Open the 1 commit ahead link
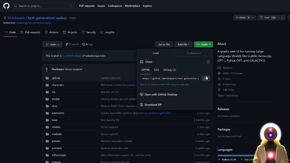The height and width of the screenshot is (163, 290). click(x=72, y=56)
